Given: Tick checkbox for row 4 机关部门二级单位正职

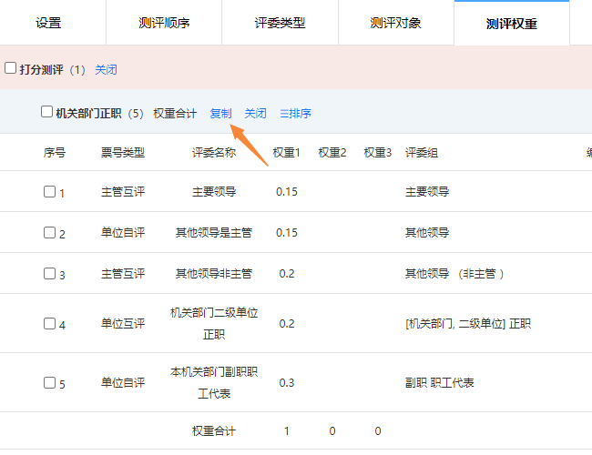Looking at the screenshot, I should pyautogui.click(x=49, y=324).
